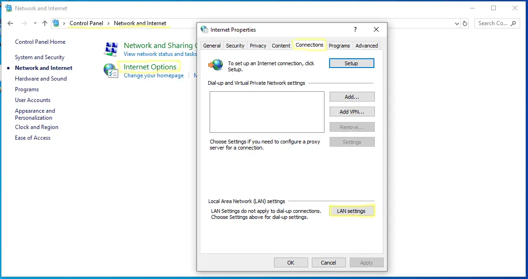Open Programs category in sidebar
Image resolution: width=528 pixels, height=279 pixels.
27,89
